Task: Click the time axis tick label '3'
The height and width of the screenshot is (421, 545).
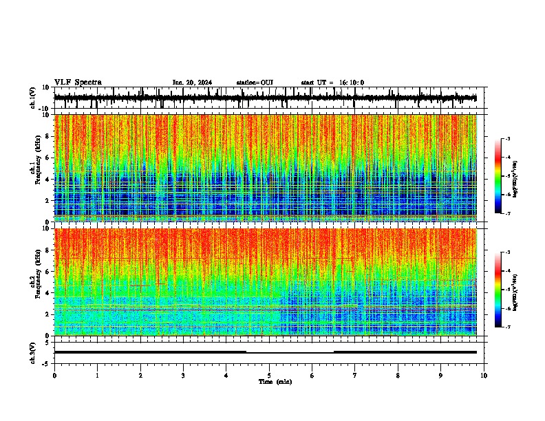Action: (183, 376)
